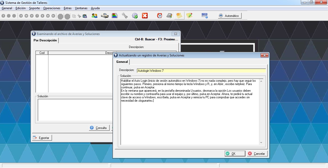Click the Solución text scrollbar down arrow
328x168 pixels.
[x=261, y=143]
